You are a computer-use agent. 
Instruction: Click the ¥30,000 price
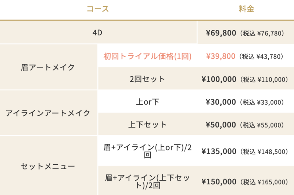[x=221, y=102]
